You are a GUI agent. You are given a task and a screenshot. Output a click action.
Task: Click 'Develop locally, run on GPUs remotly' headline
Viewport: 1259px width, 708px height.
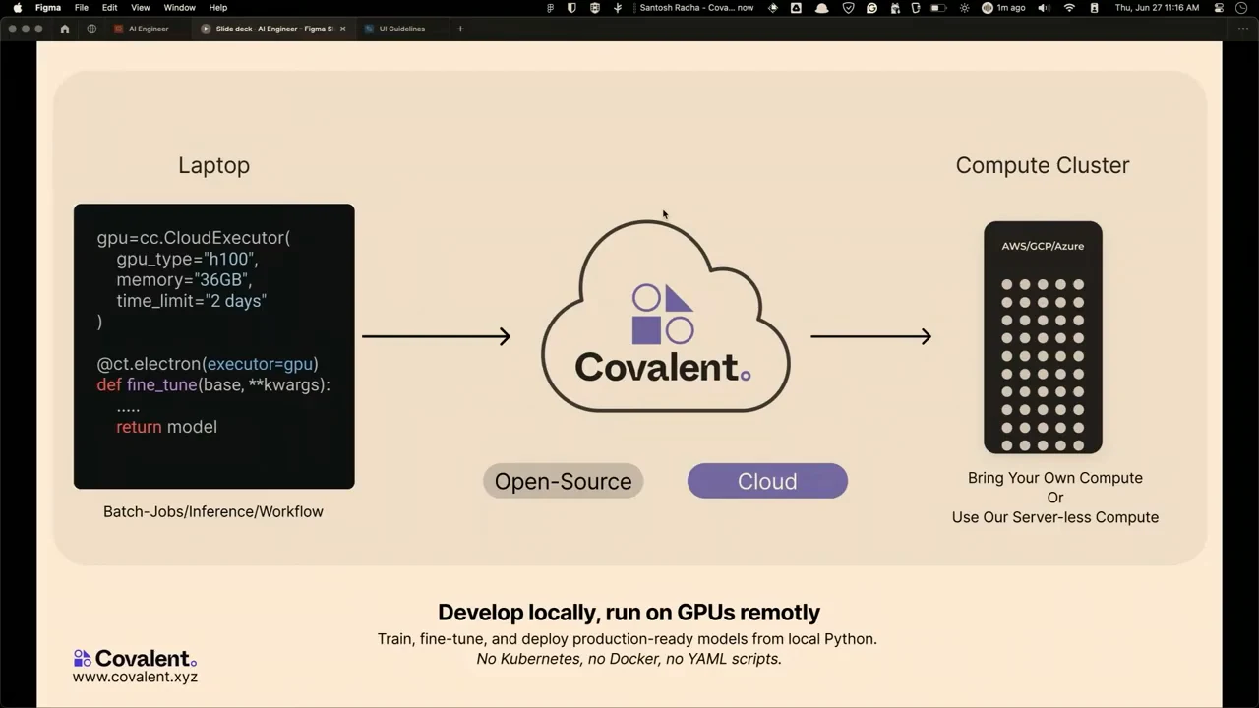[629, 612]
